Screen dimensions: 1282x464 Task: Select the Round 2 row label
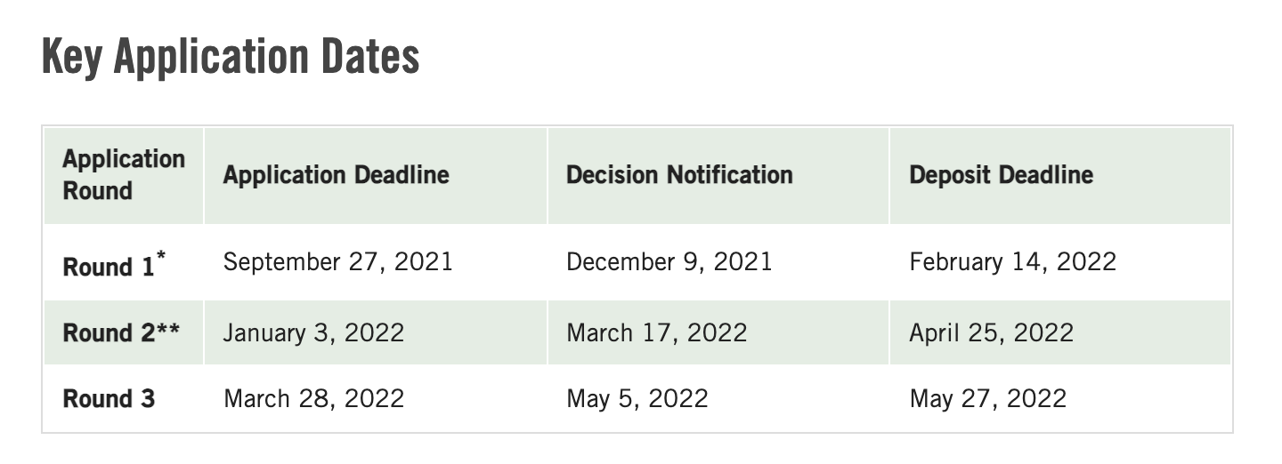(121, 332)
